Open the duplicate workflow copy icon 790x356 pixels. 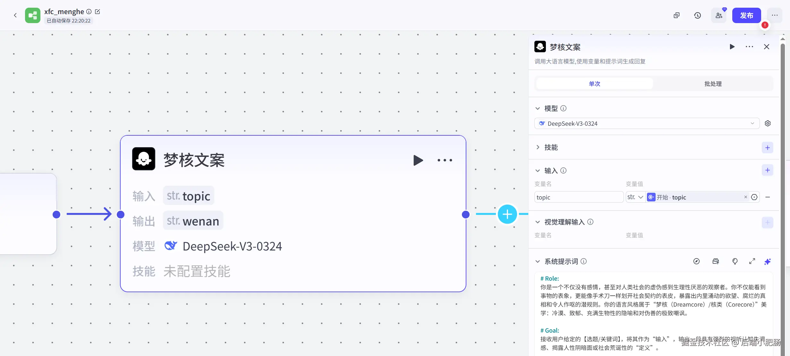click(676, 15)
